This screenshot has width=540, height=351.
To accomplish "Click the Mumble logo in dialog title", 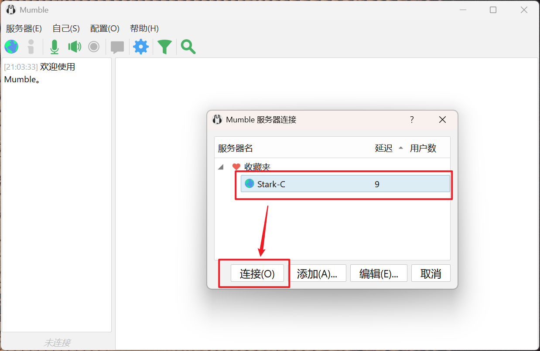I will pyautogui.click(x=217, y=120).
